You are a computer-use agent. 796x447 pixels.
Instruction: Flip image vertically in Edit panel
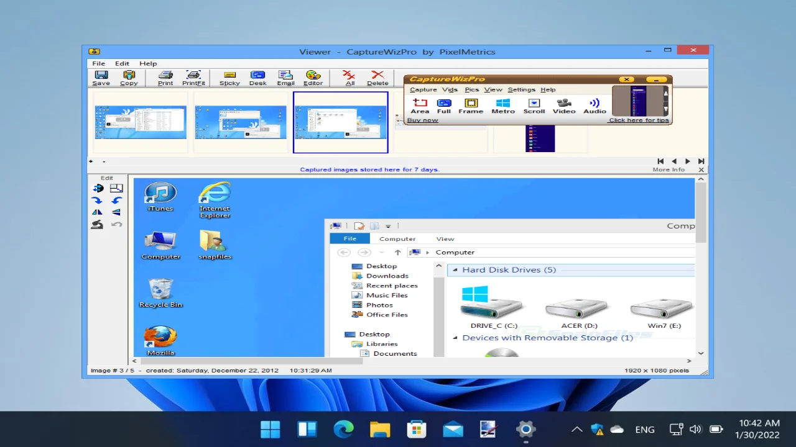pos(116,212)
